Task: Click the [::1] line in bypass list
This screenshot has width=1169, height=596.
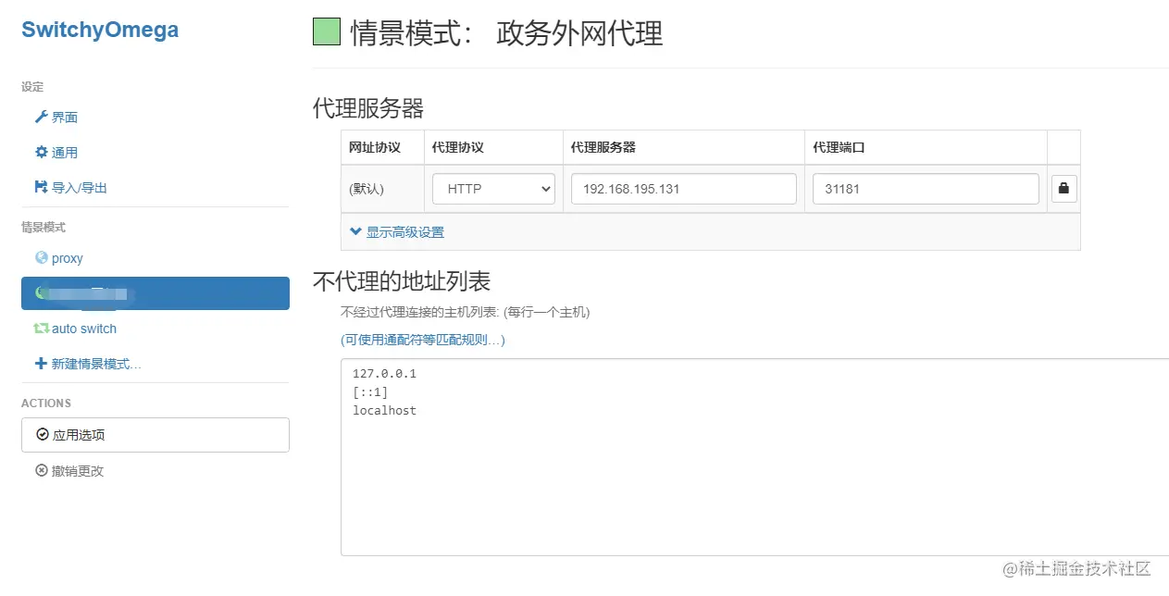Action: point(370,392)
